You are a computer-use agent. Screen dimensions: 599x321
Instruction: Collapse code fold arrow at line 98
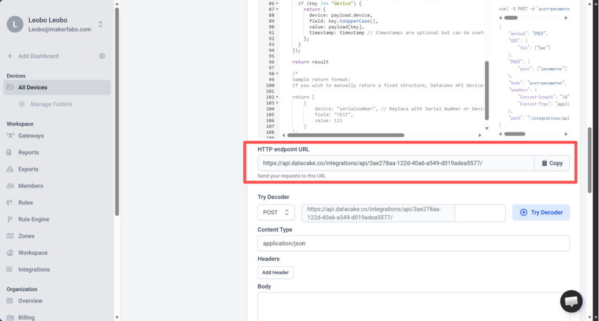(277, 74)
